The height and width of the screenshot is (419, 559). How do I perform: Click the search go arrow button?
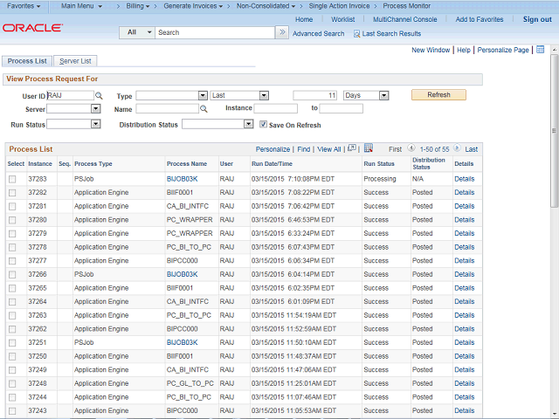click(281, 32)
